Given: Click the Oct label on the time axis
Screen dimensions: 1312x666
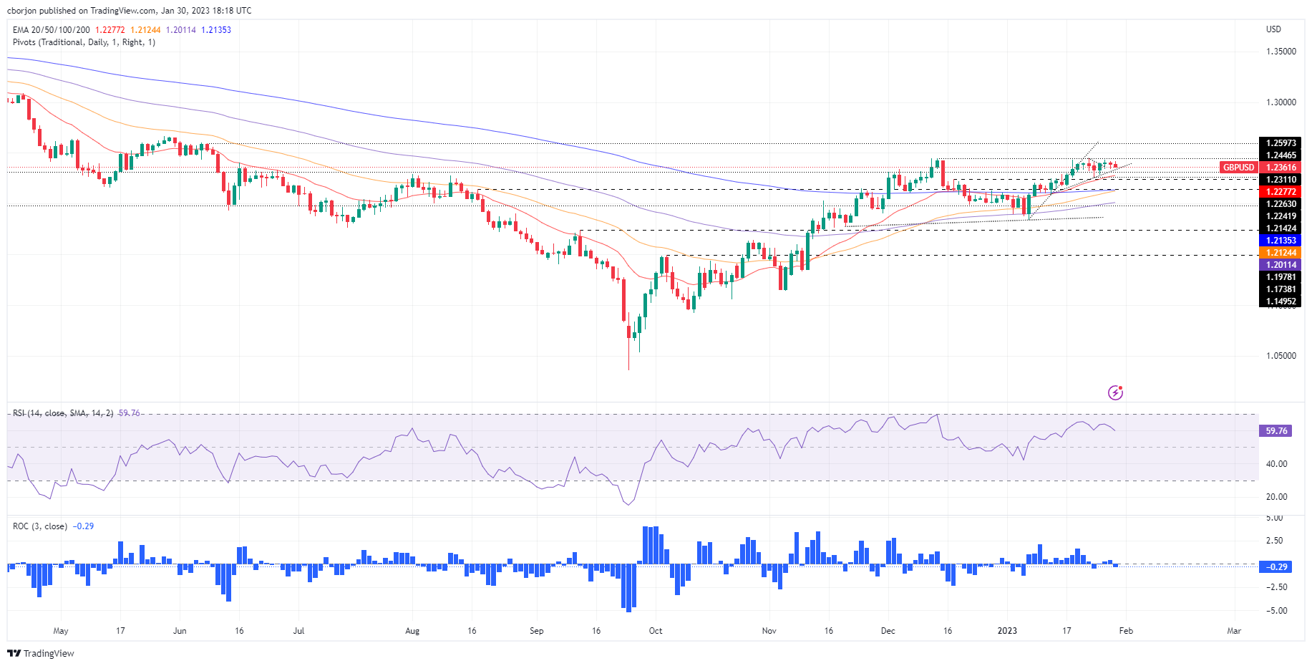Looking at the screenshot, I should pos(655,631).
